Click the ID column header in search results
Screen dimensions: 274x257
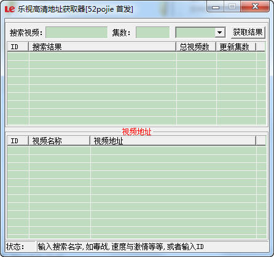point(18,47)
